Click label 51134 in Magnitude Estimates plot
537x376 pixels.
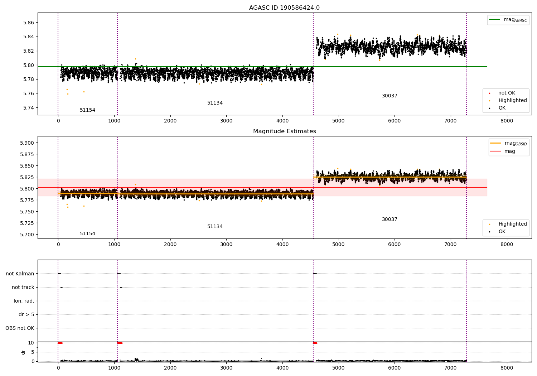215,227
